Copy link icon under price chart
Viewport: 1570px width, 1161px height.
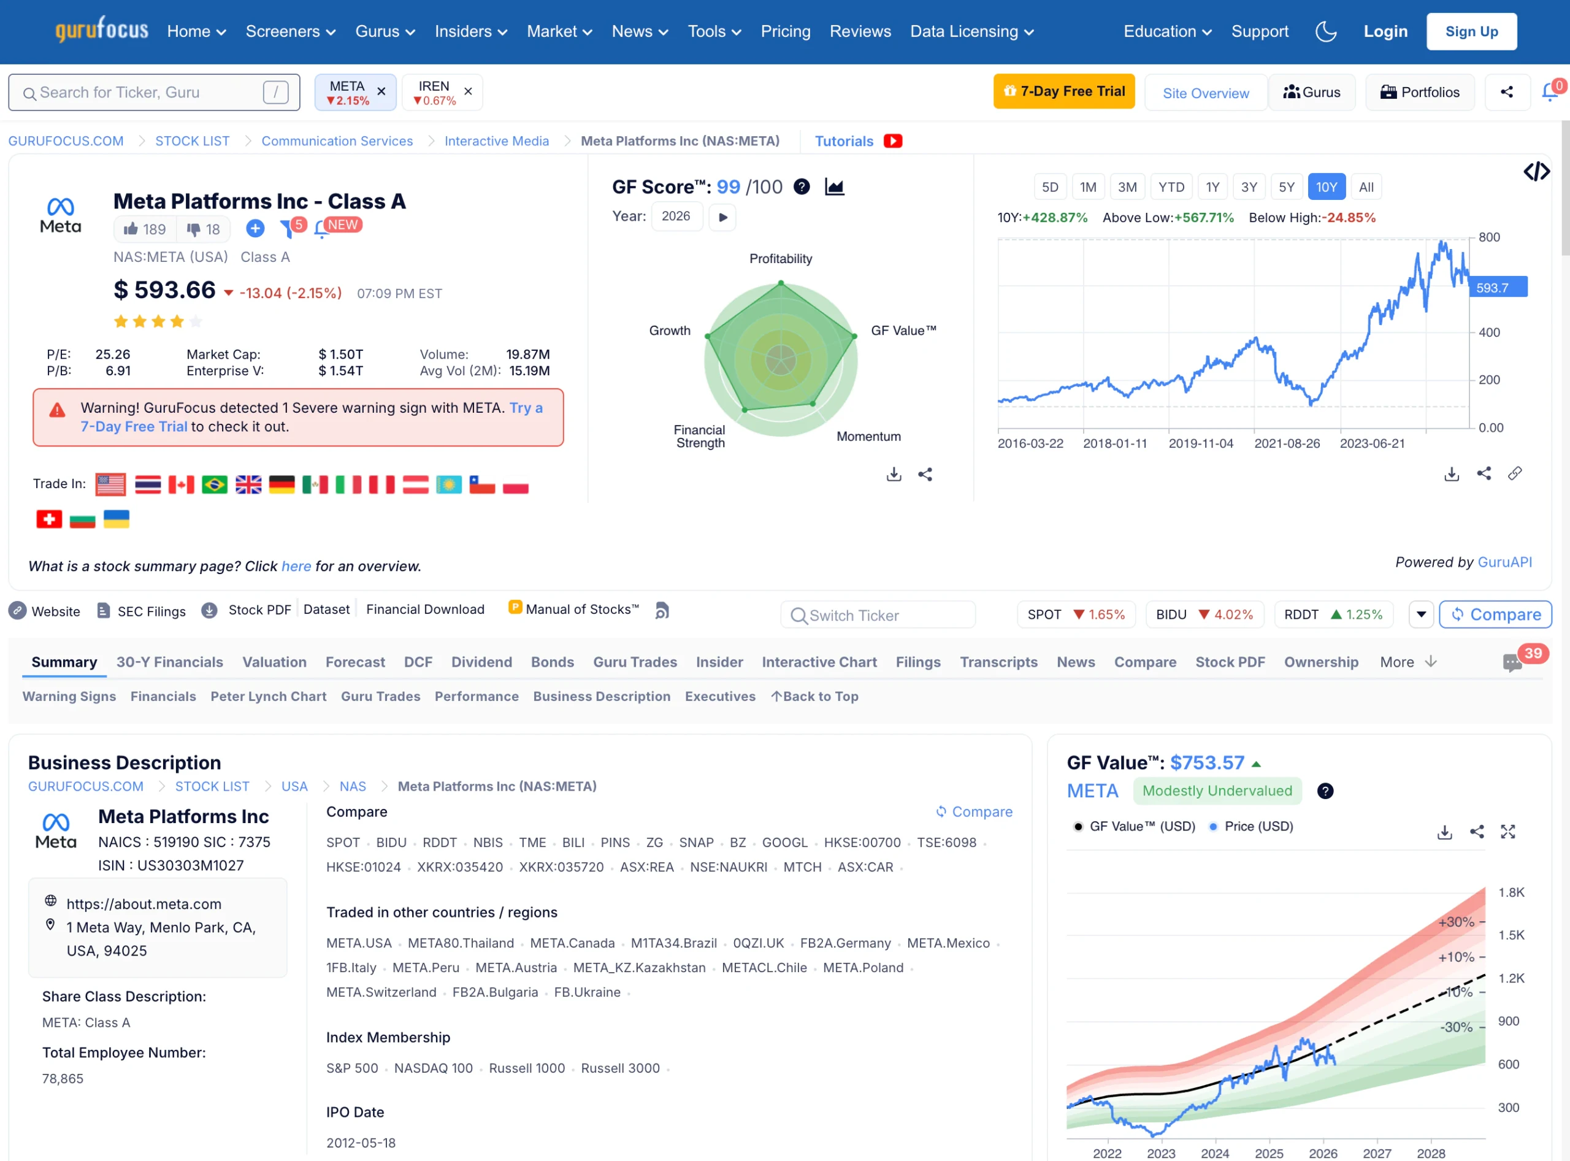click(1515, 473)
